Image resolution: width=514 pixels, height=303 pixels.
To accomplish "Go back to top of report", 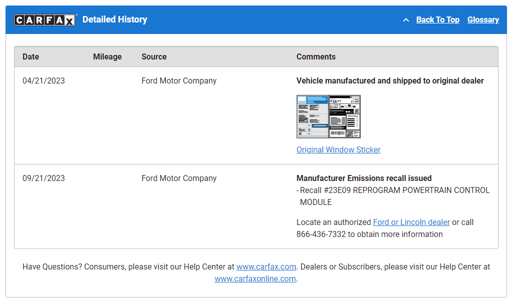I will click(438, 19).
